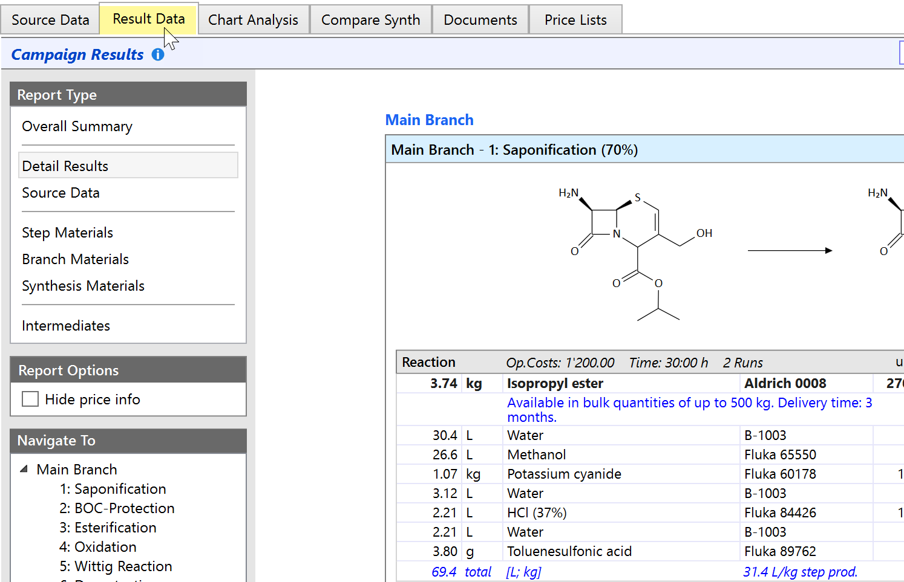The width and height of the screenshot is (904, 582).
Task: Switch to the Source Data tab
Action: pos(50,19)
